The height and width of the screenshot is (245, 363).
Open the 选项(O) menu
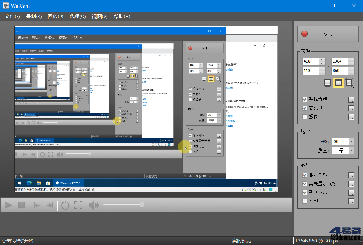click(x=77, y=17)
